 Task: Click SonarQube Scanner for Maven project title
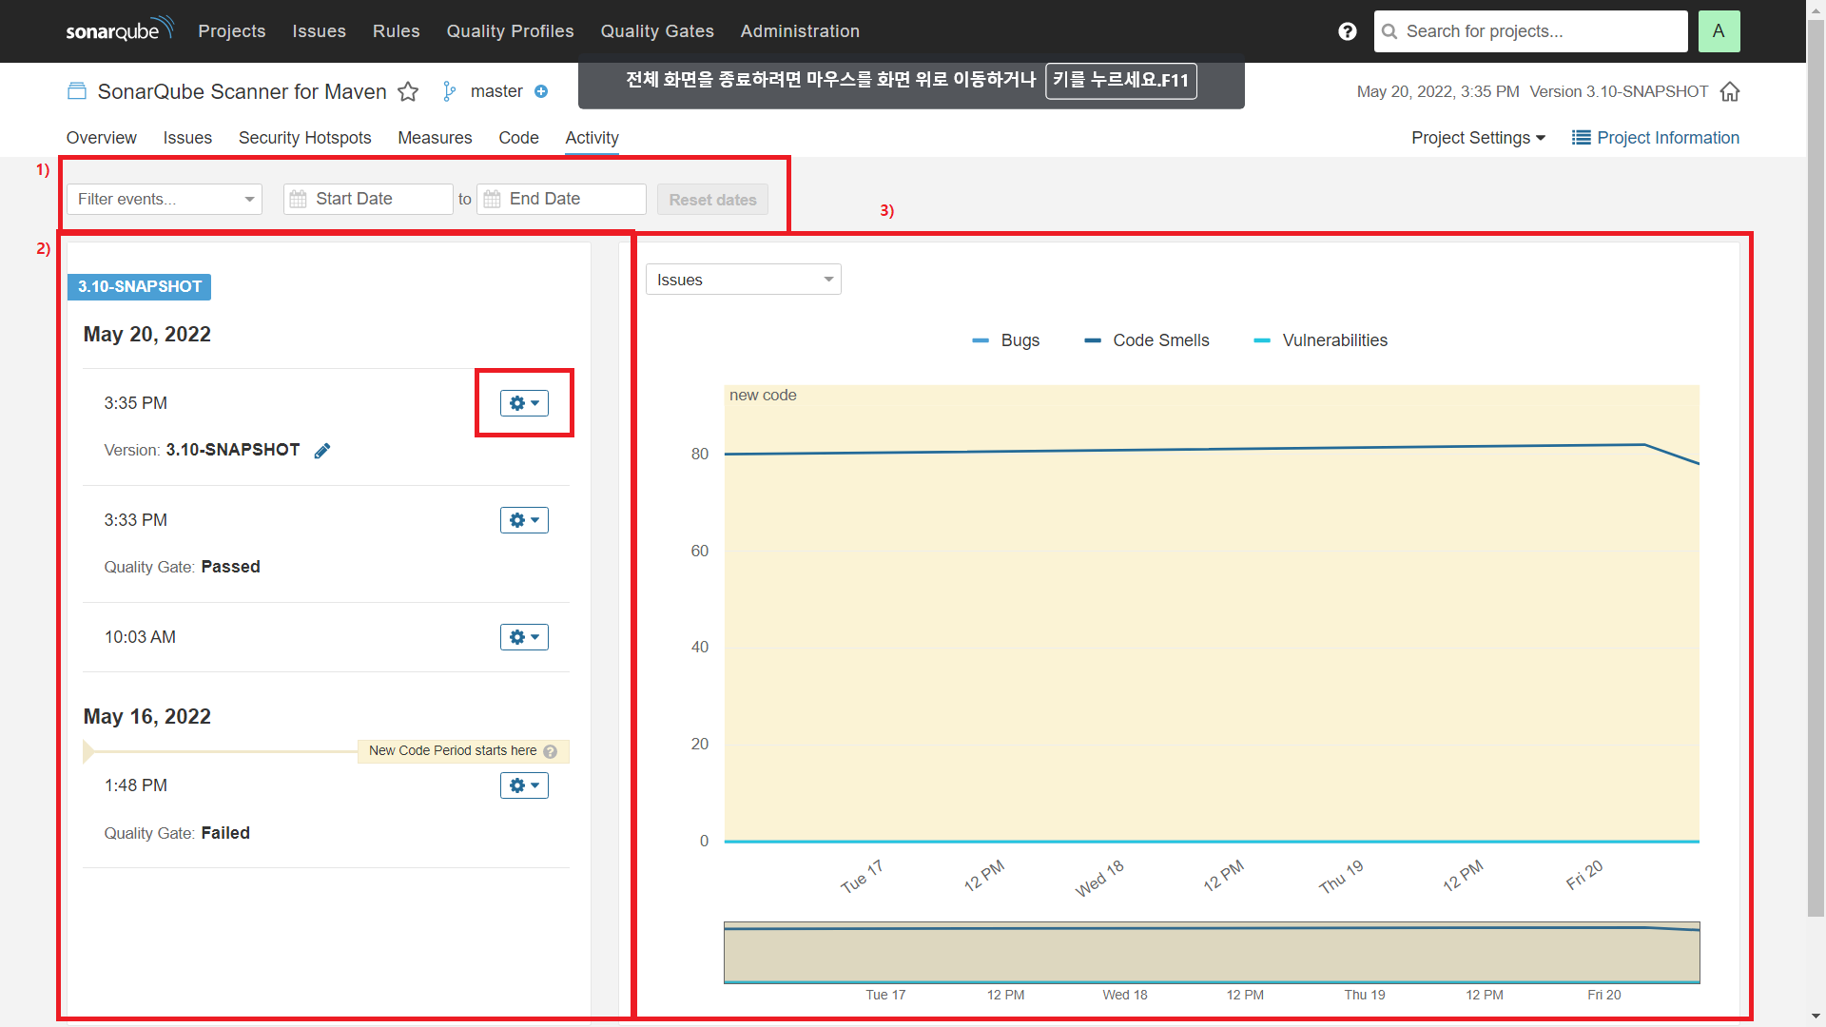[242, 91]
